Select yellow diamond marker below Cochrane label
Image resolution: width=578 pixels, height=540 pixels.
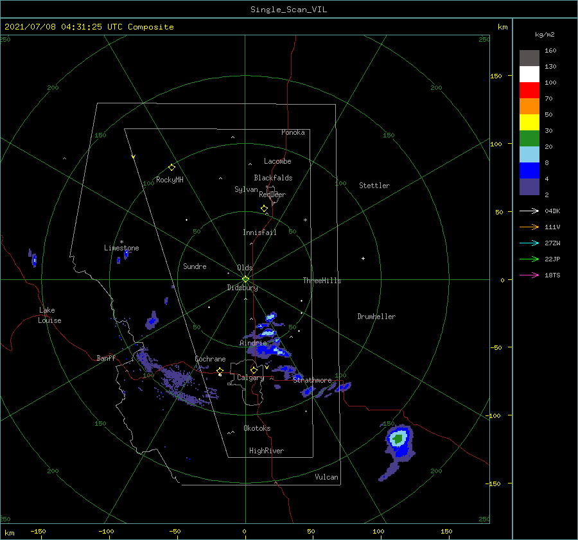coord(220,370)
